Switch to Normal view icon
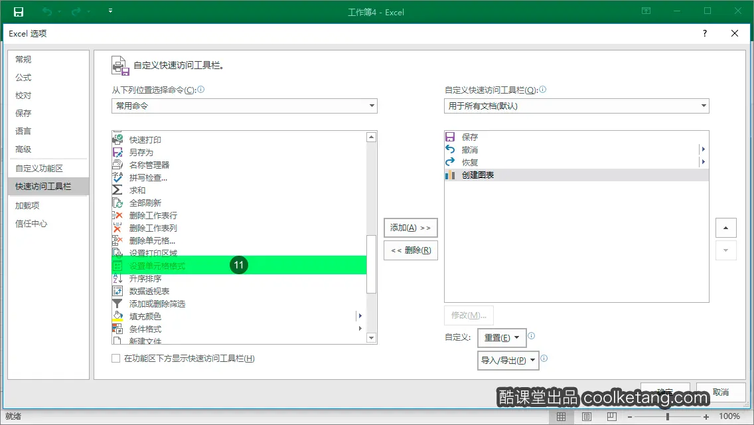754x425 pixels. tap(561, 417)
